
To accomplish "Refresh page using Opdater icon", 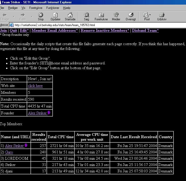I will (55, 15).
